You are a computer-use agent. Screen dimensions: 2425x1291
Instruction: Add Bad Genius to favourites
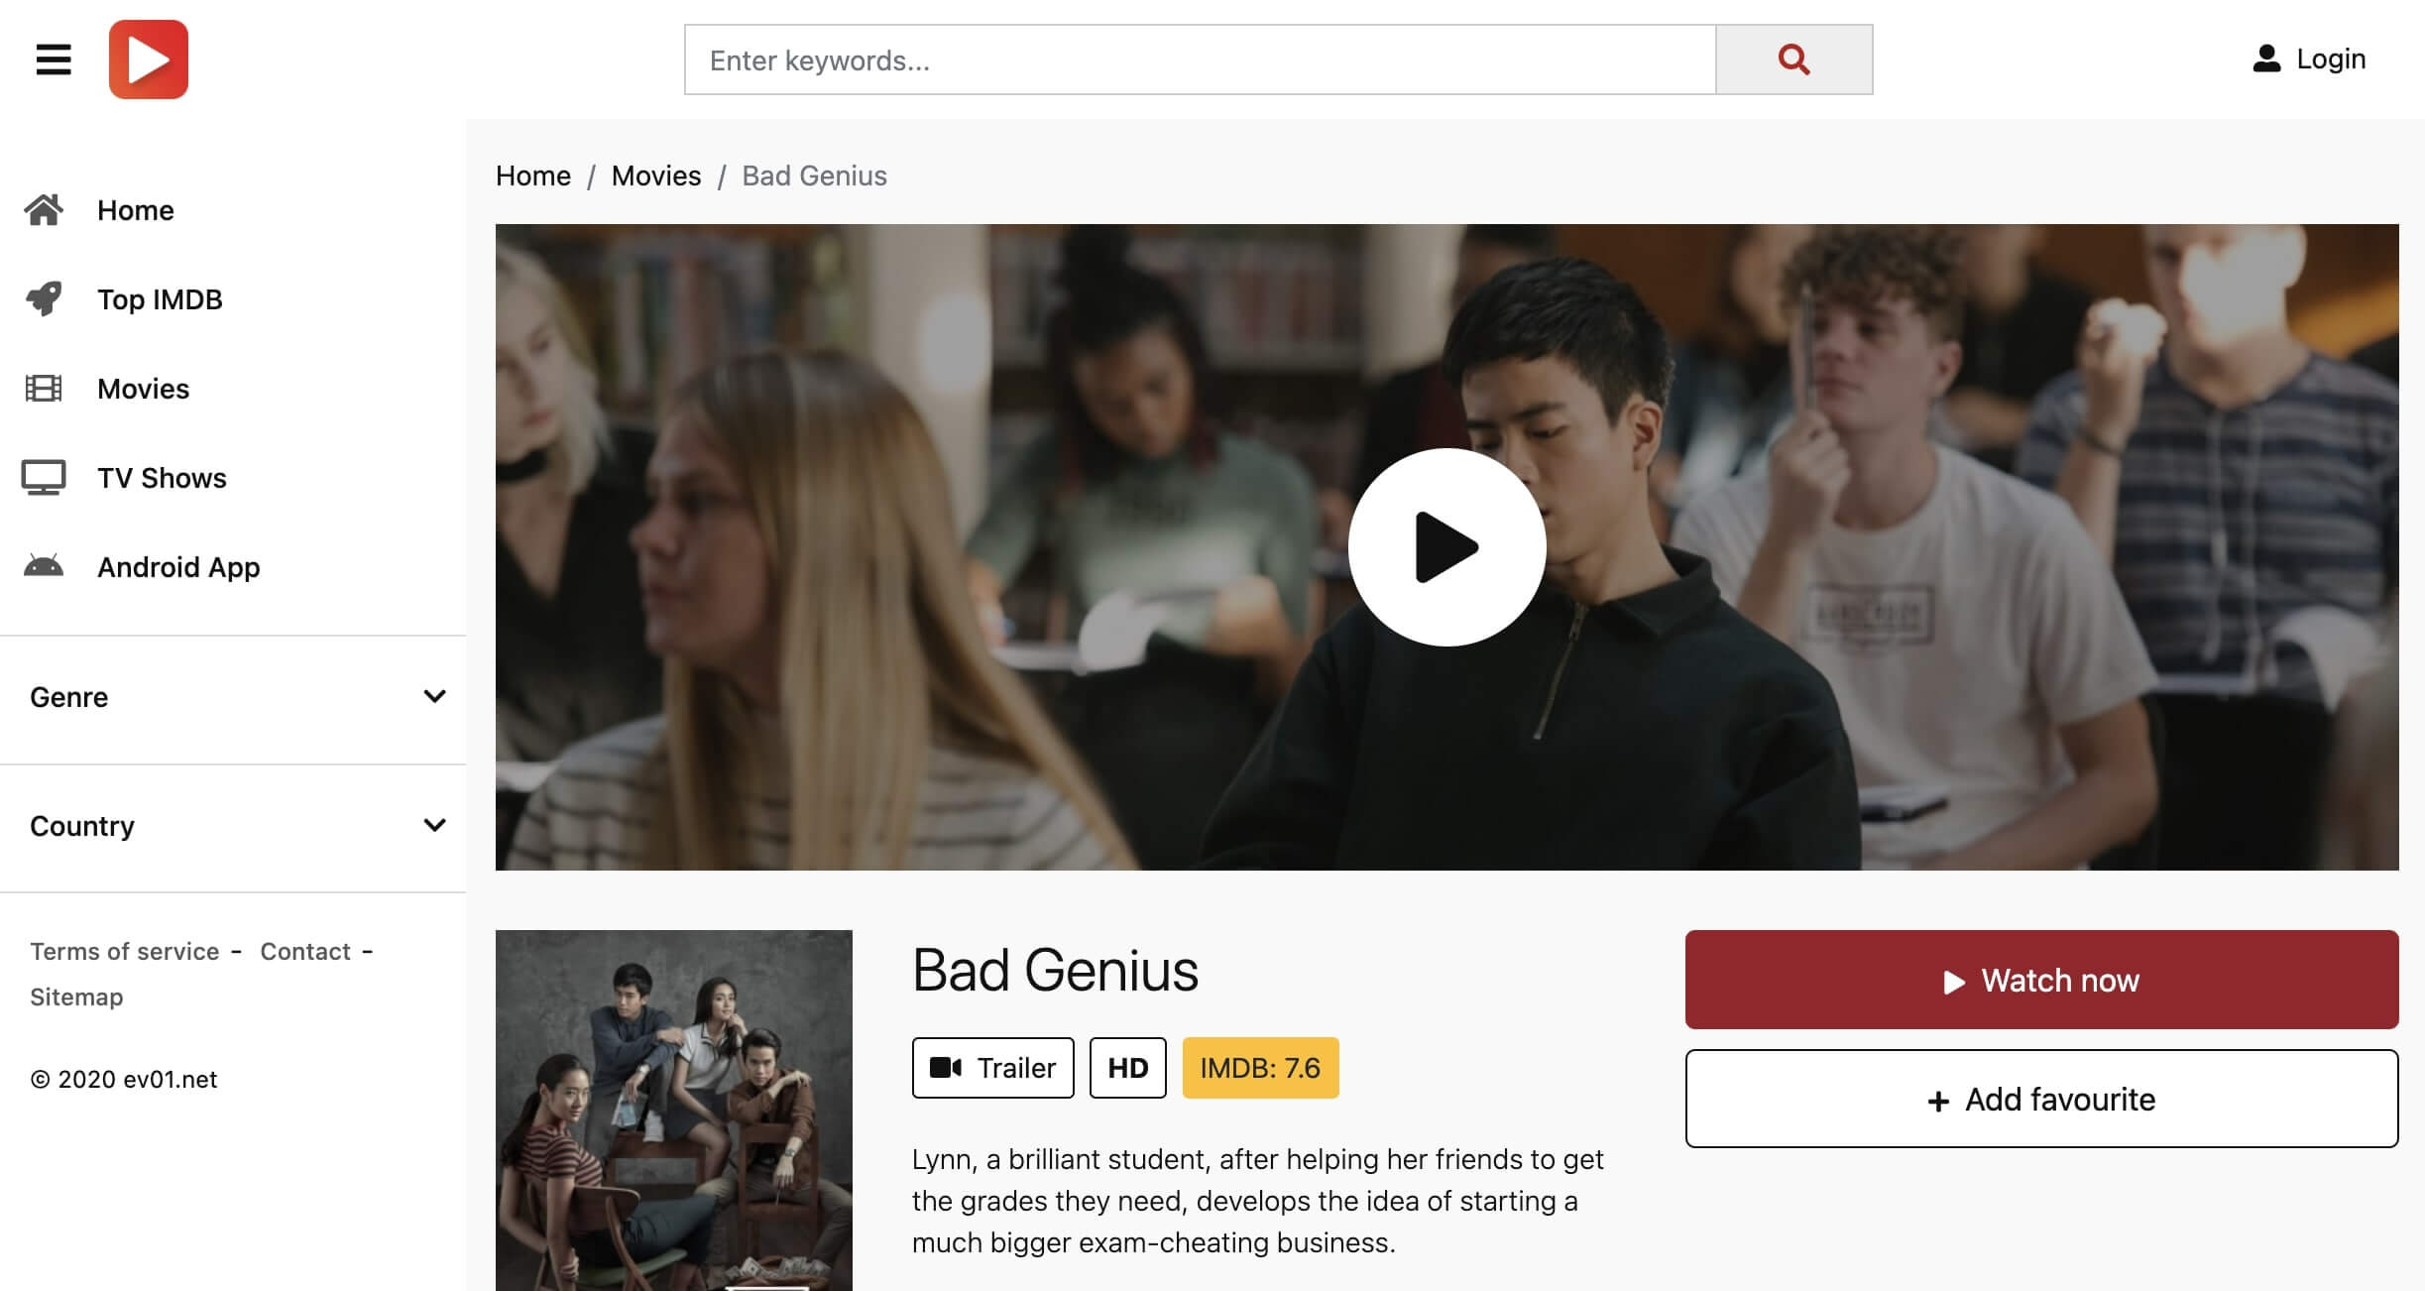click(2041, 1099)
